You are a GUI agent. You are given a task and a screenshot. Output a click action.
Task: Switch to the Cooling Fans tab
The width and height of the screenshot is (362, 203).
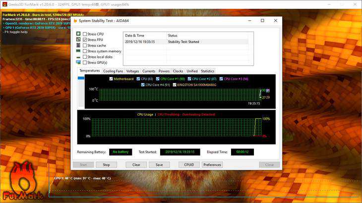pyautogui.click(x=113, y=71)
